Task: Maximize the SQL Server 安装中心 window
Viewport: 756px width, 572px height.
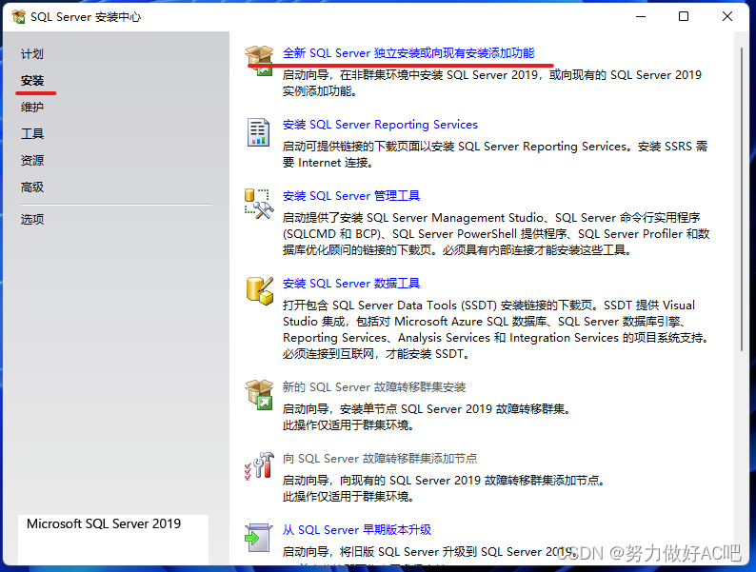Action: (x=684, y=16)
